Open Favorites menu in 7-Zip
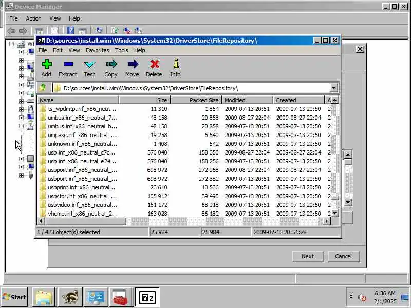 pyautogui.click(x=98, y=50)
